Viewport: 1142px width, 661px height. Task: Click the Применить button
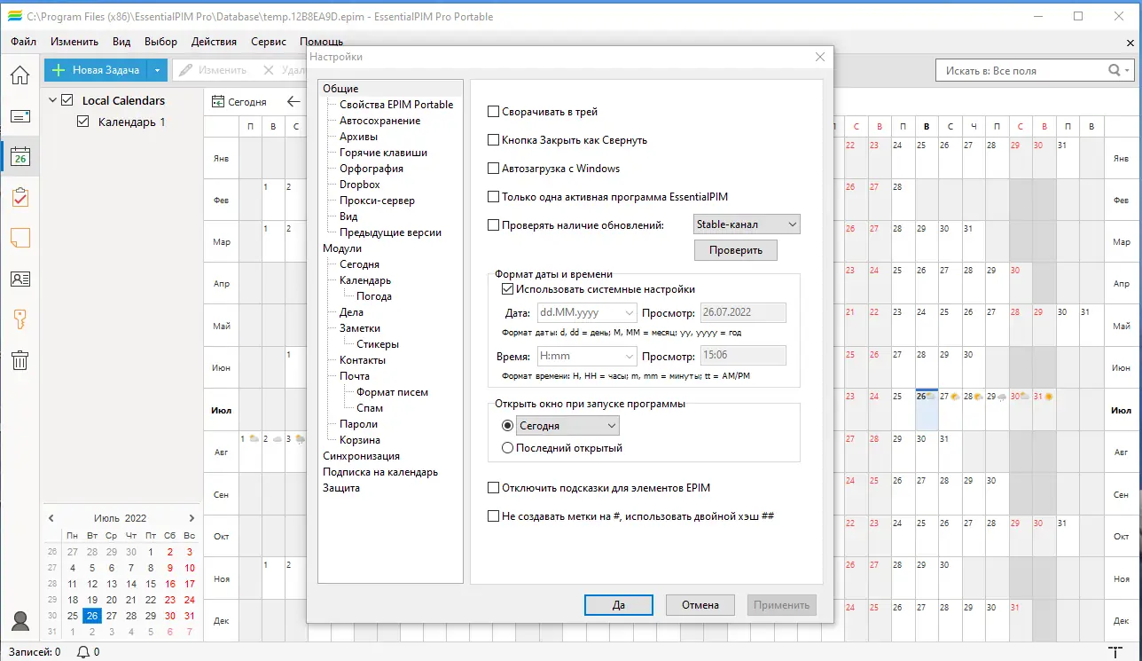click(781, 605)
